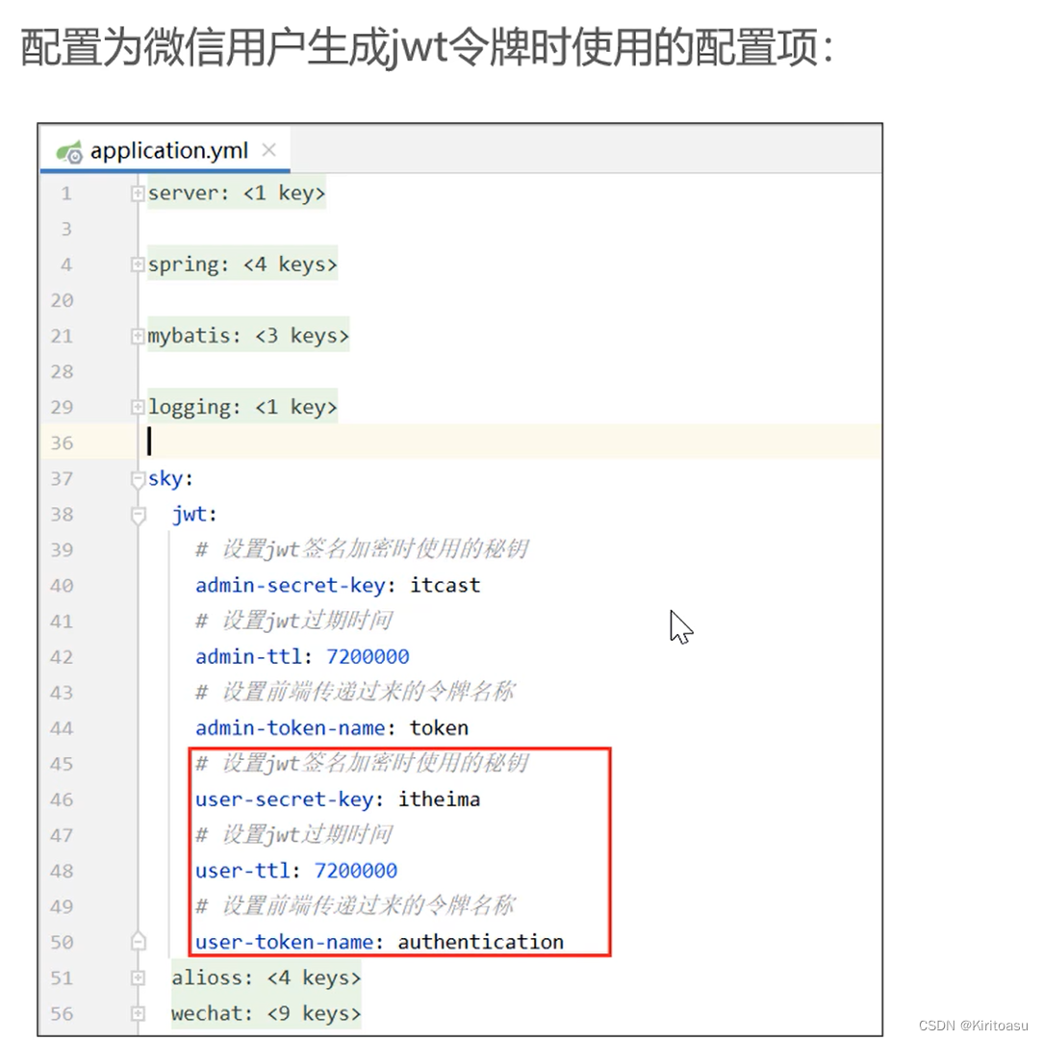Click the value 'itcast'
The image size is (1043, 1040).
(445, 586)
